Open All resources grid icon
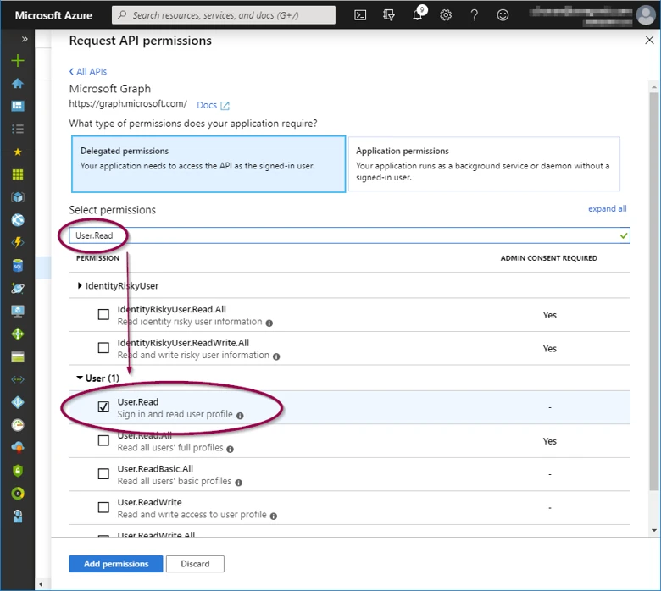 coord(18,174)
